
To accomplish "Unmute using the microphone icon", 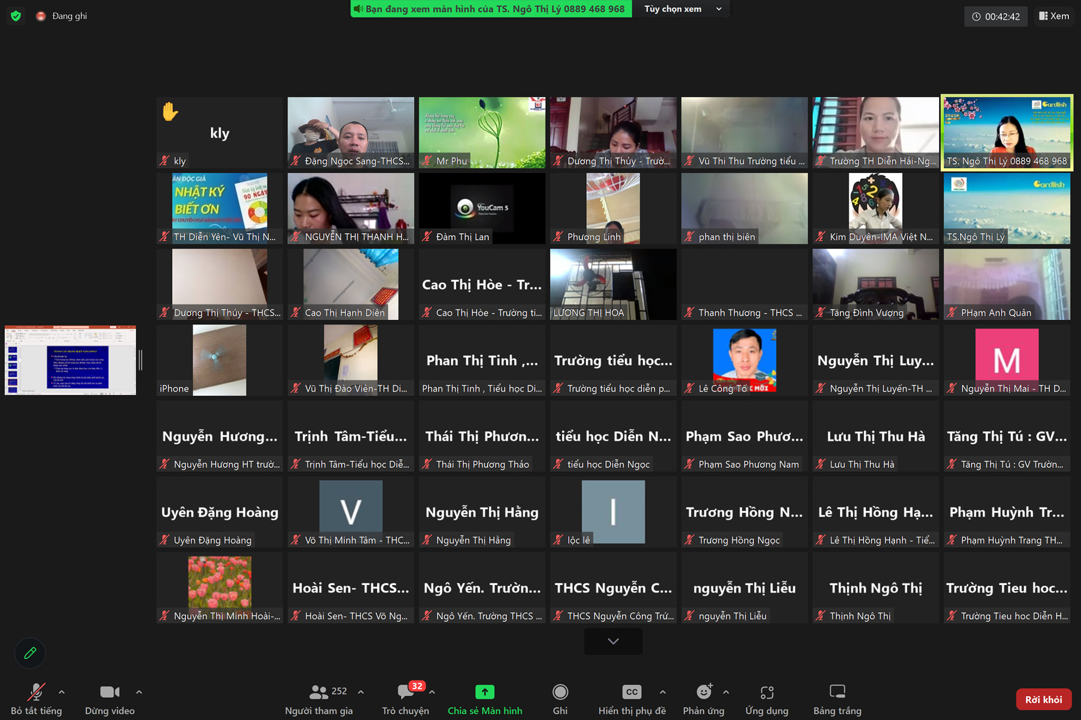I will (36, 692).
